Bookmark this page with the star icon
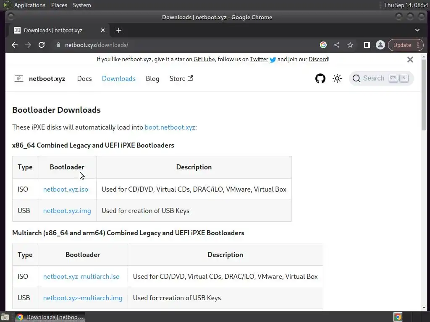 [350, 45]
